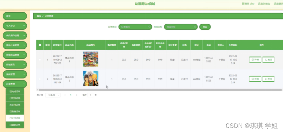
Task: Click the 订单管理 breadcrumb text
Action: (x=49, y=16)
